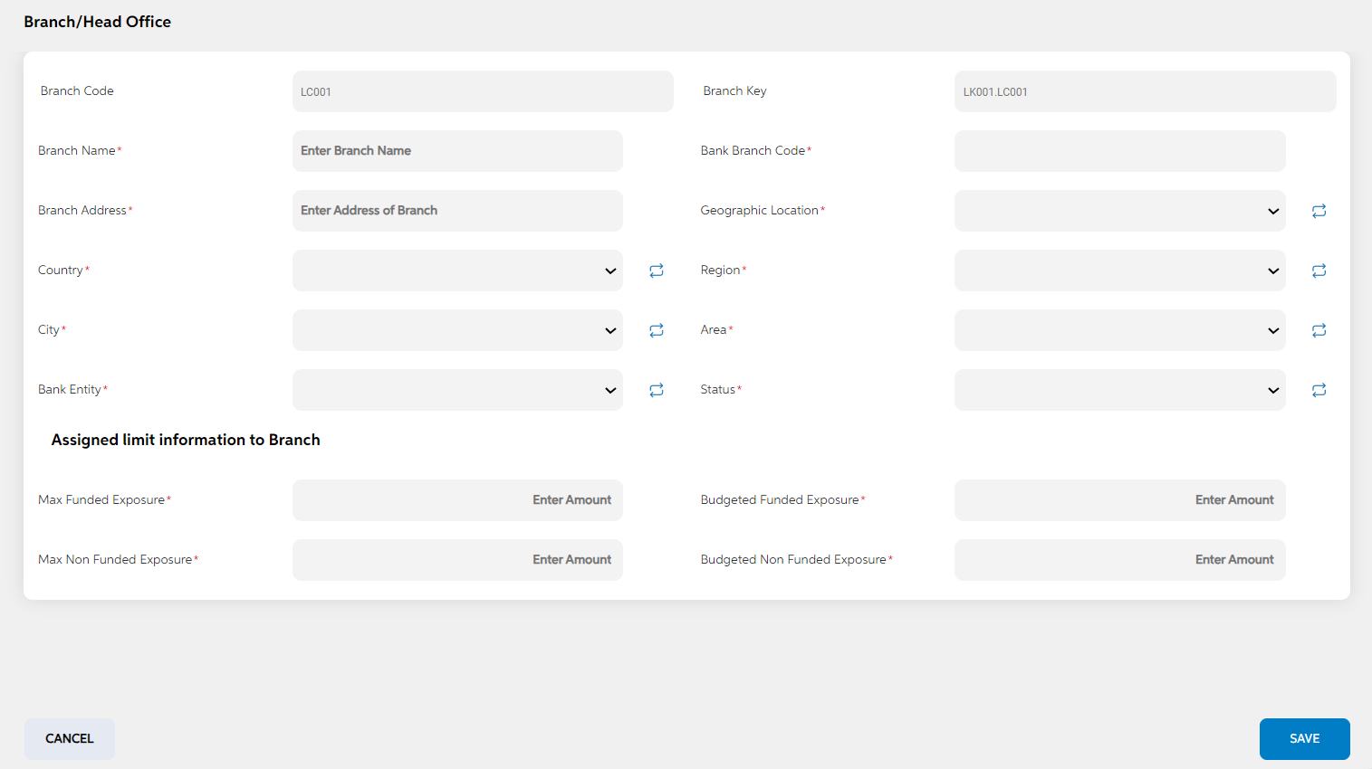The image size is (1372, 769).
Task: Click the refresh icon beside Country dropdown
Action: pos(657,271)
